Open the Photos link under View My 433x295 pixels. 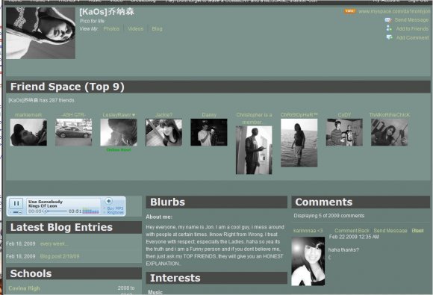(111, 28)
